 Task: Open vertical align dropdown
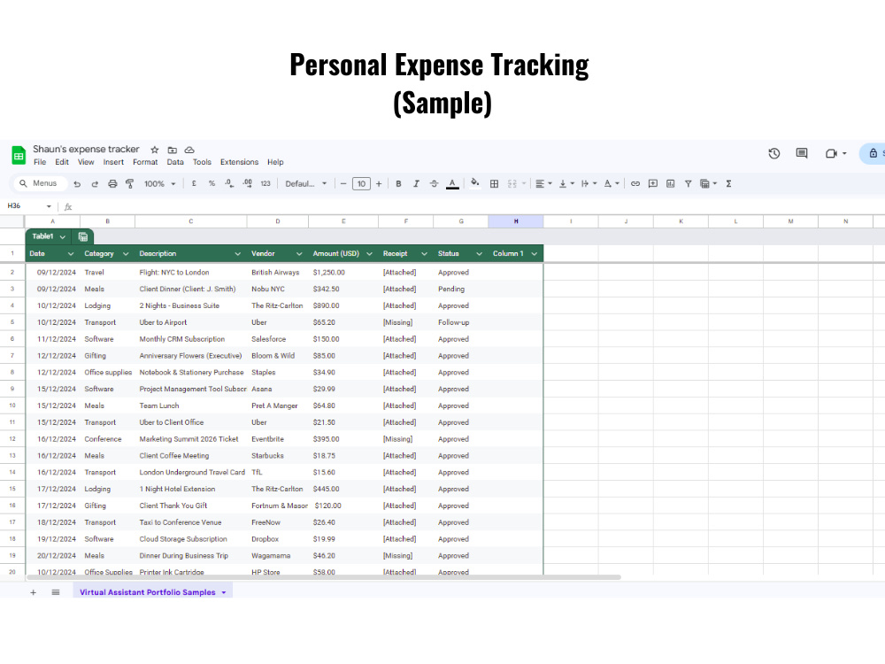coord(566,183)
